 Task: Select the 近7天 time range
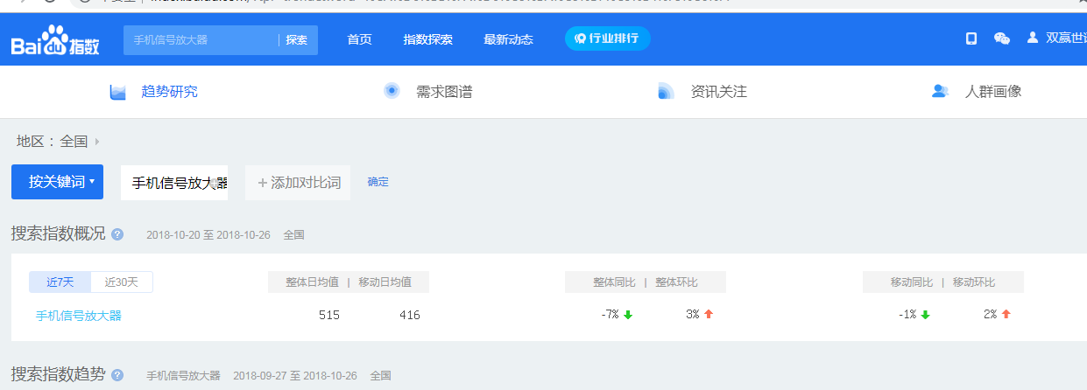point(60,282)
